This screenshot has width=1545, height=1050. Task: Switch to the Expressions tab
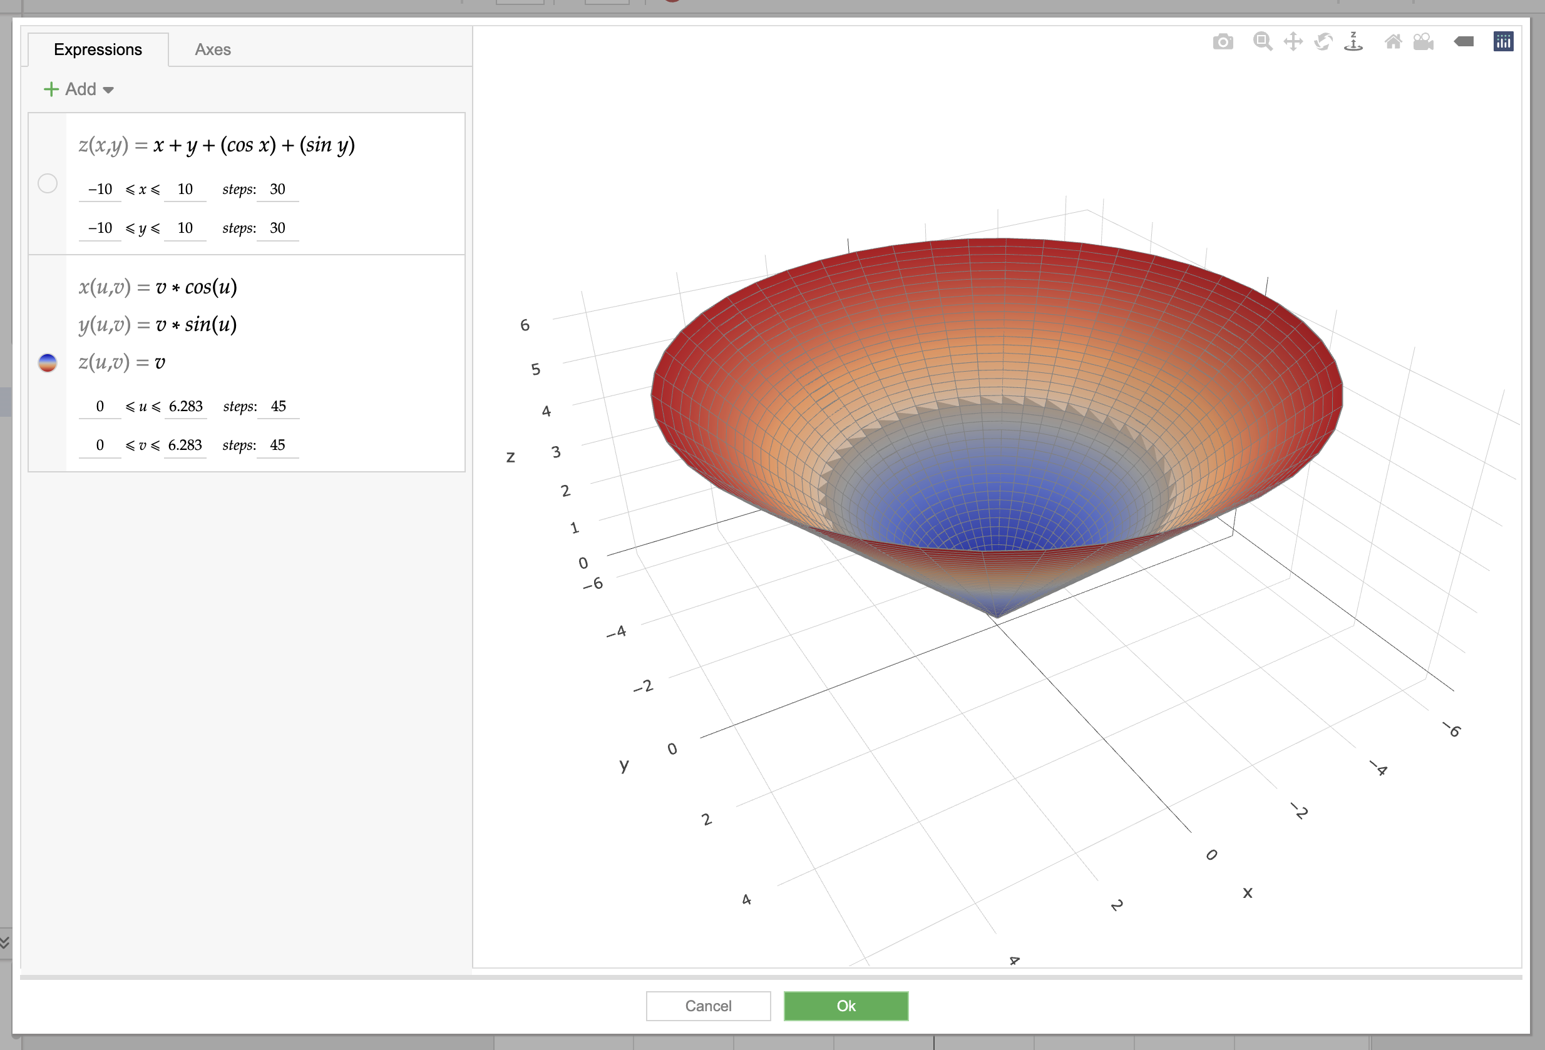98,49
